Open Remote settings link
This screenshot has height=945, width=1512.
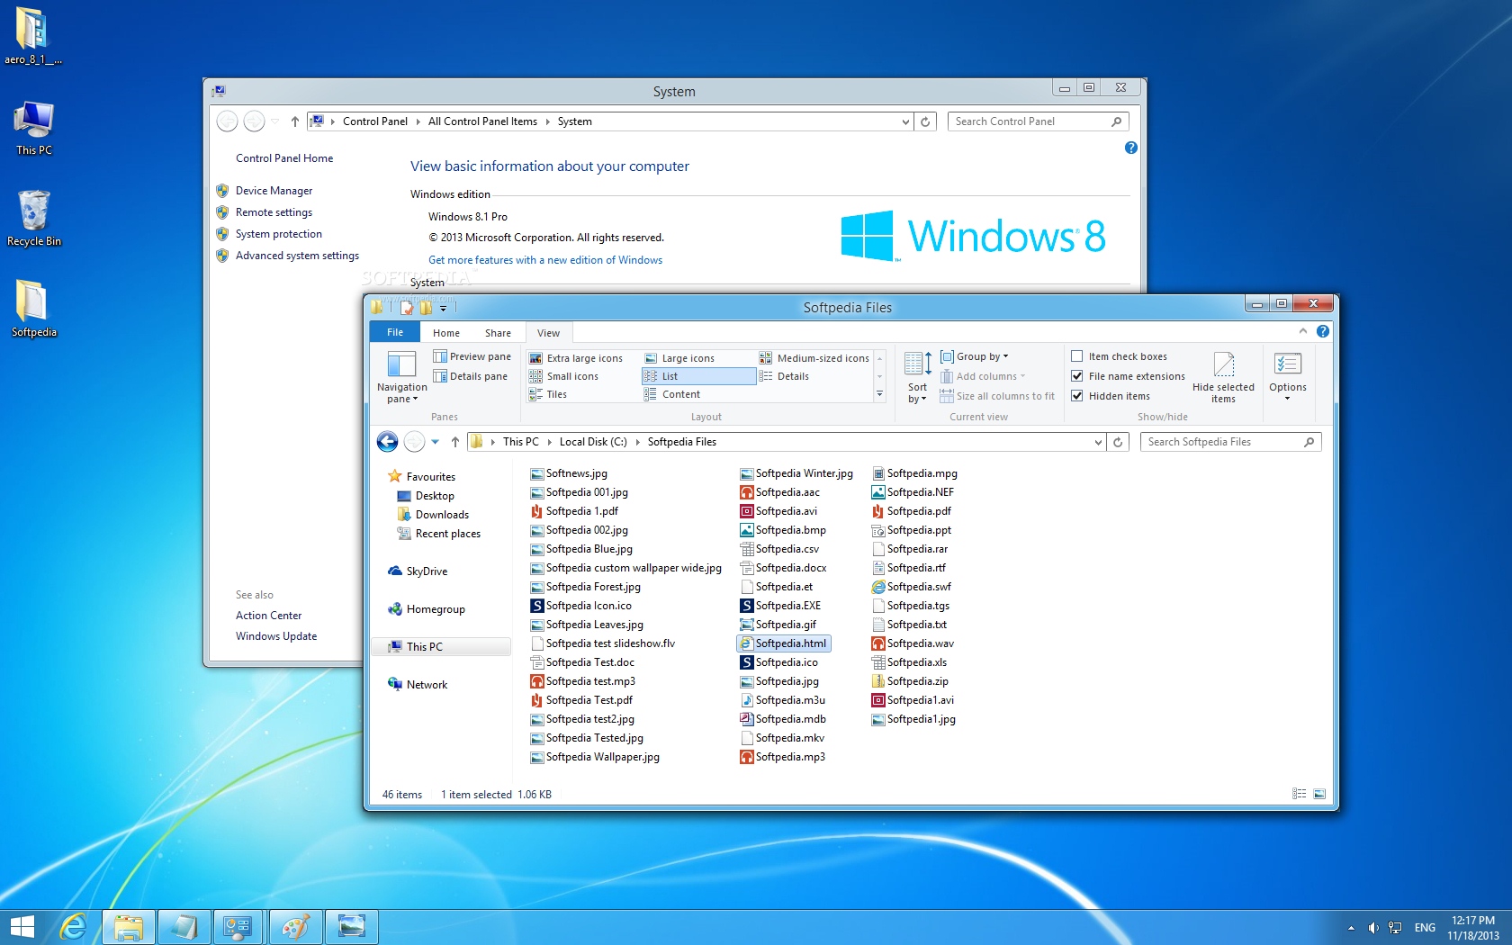coord(274,212)
